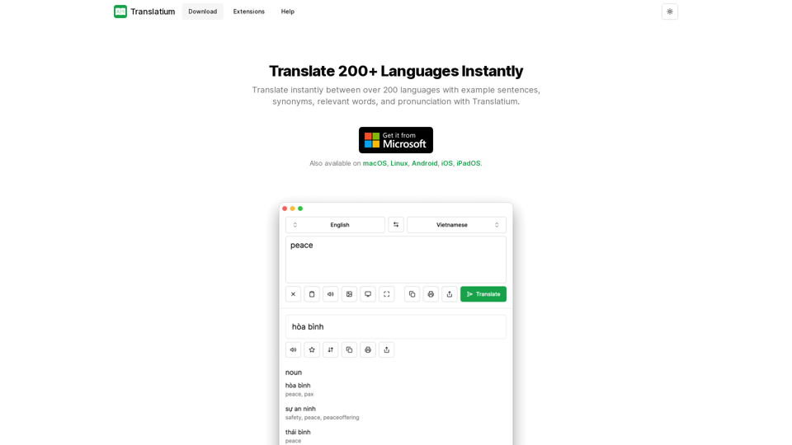This screenshot has width=792, height=445.
Task: Click the monitor screen translate icon
Action: 368,294
